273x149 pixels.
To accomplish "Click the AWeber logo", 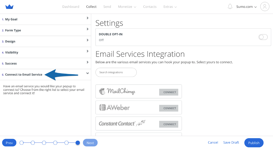I will tap(114, 108).
